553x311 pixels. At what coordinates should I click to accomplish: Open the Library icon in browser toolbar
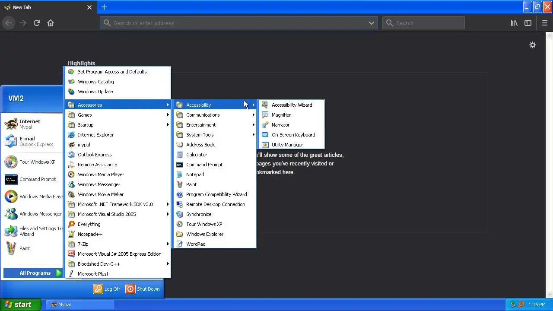pos(514,23)
